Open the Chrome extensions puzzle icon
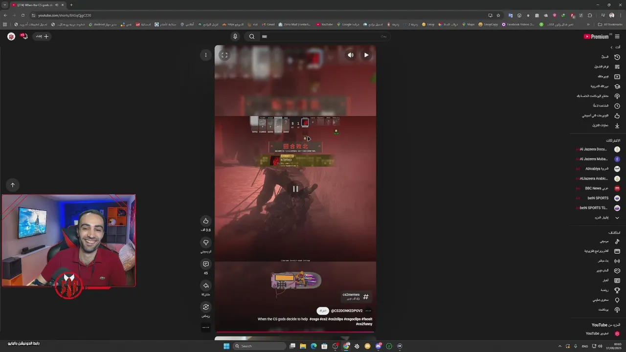The image size is (626, 352). (590, 15)
